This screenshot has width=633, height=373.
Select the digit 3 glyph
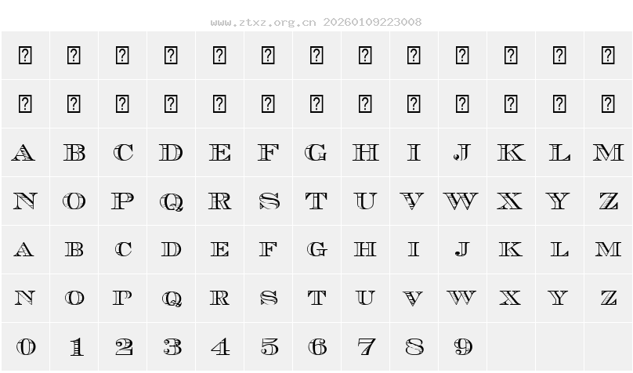pyautogui.click(x=172, y=346)
